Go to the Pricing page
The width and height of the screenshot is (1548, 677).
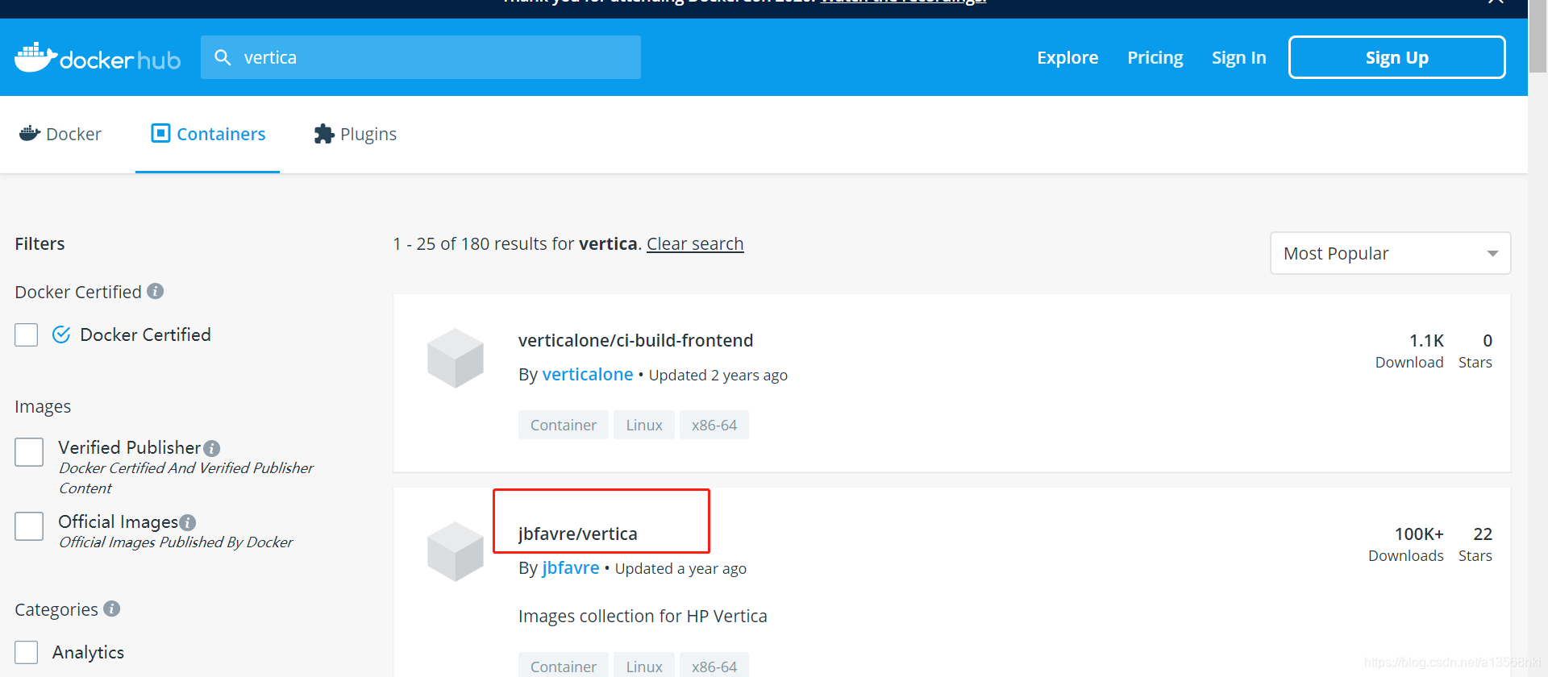pos(1155,58)
